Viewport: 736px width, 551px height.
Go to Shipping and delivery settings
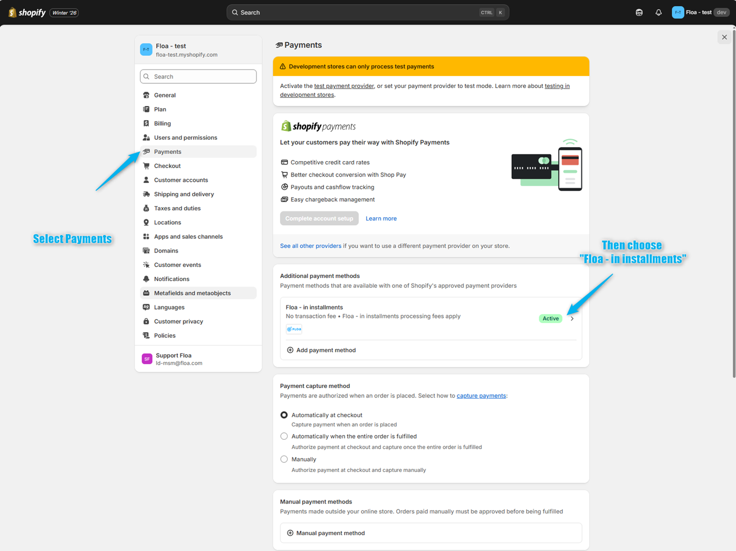[198, 194]
